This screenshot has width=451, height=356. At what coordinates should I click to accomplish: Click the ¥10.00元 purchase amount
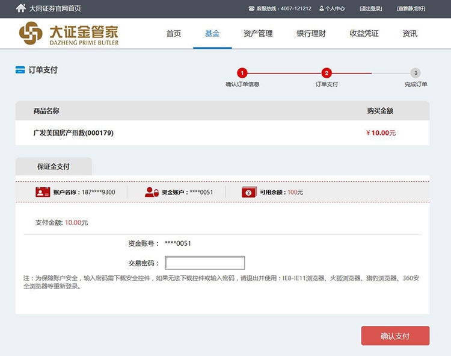pyautogui.click(x=381, y=133)
